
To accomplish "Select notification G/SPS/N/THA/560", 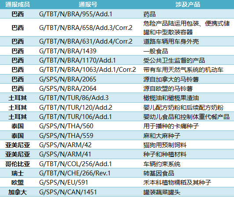I will click(x=66, y=126).
